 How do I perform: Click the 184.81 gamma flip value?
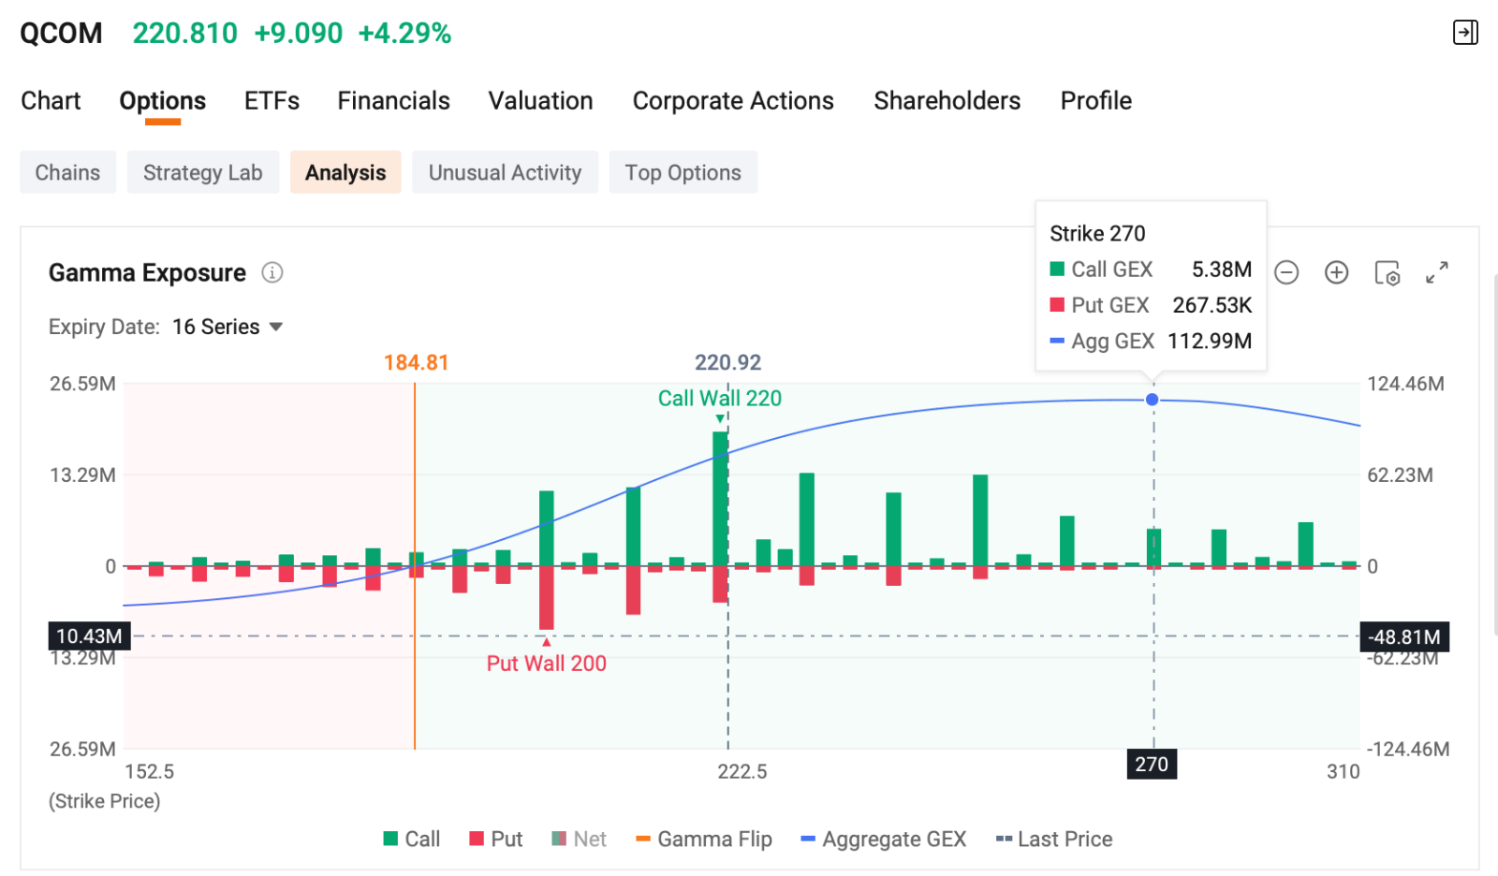tap(416, 362)
